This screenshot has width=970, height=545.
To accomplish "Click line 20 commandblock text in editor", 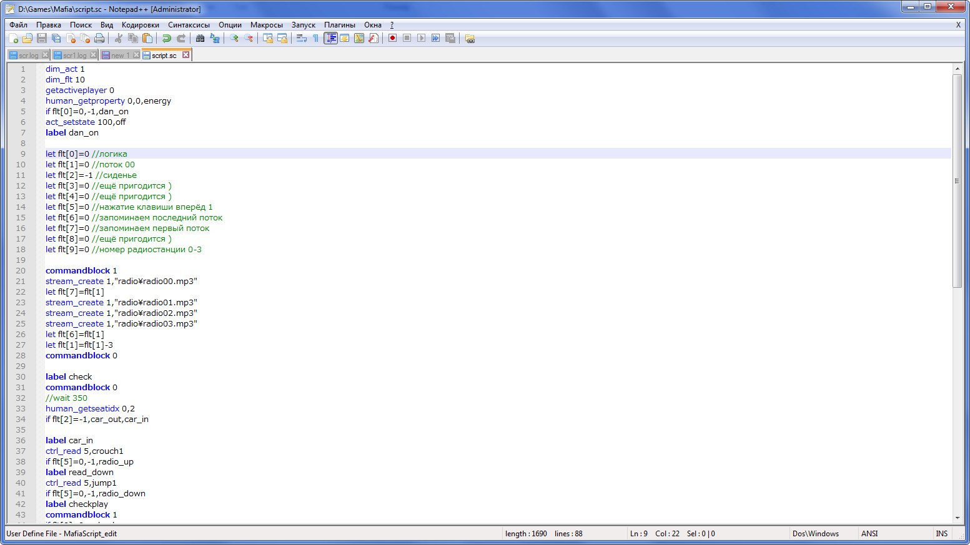I will coord(77,271).
